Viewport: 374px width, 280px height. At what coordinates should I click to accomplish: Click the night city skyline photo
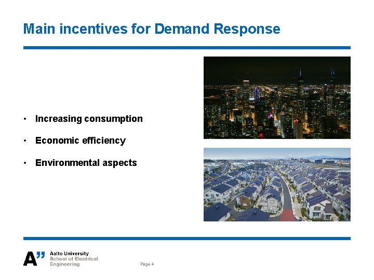(x=277, y=97)
